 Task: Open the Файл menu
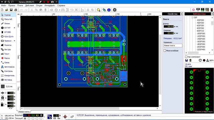pos(4,5)
